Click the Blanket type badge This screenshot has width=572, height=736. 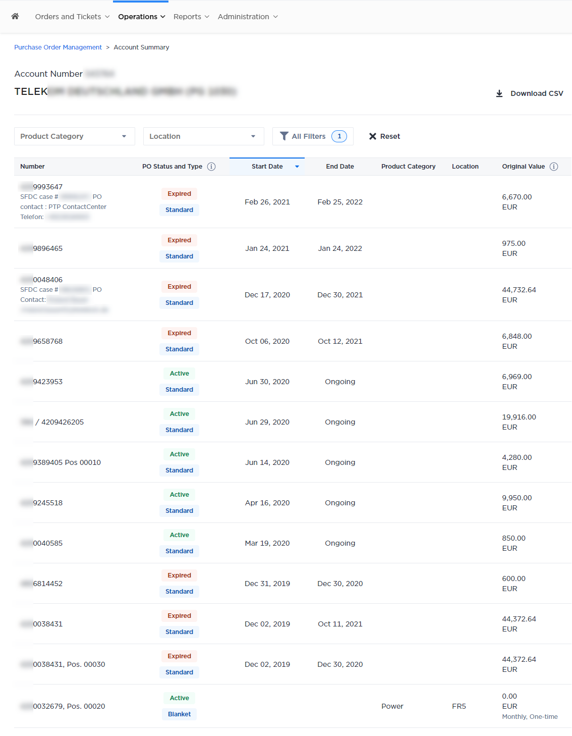(x=180, y=714)
